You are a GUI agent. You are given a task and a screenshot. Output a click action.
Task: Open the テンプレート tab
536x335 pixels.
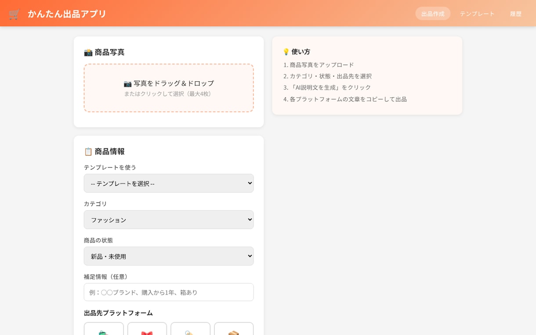(x=477, y=14)
